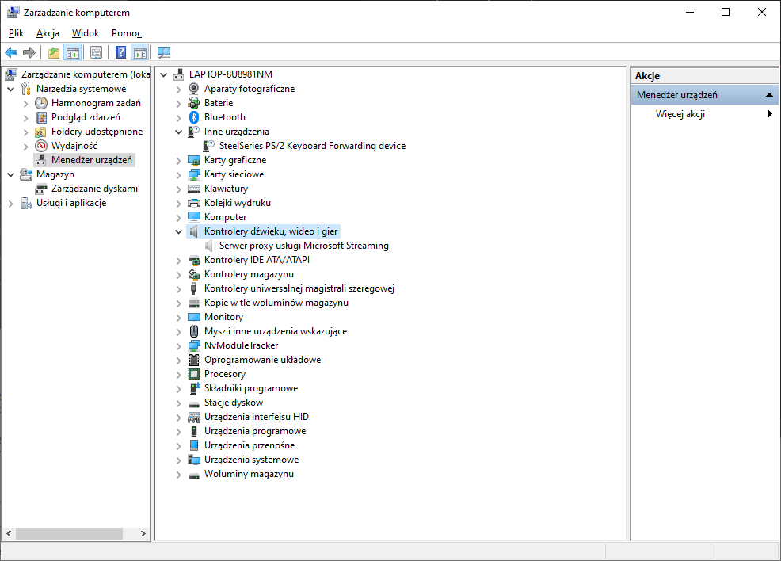The height and width of the screenshot is (561, 781).
Task: Click the mouse icon next to Mysz i inne urządzenia
Action: [194, 331]
